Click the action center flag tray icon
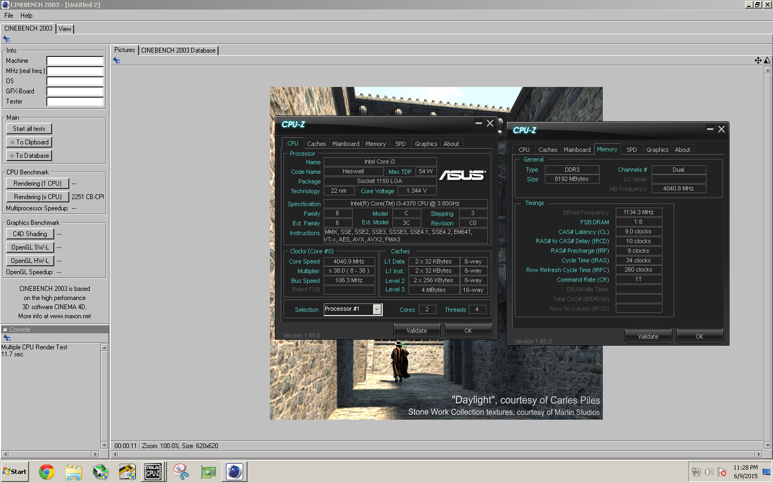This screenshot has height=483, width=773. point(722,472)
